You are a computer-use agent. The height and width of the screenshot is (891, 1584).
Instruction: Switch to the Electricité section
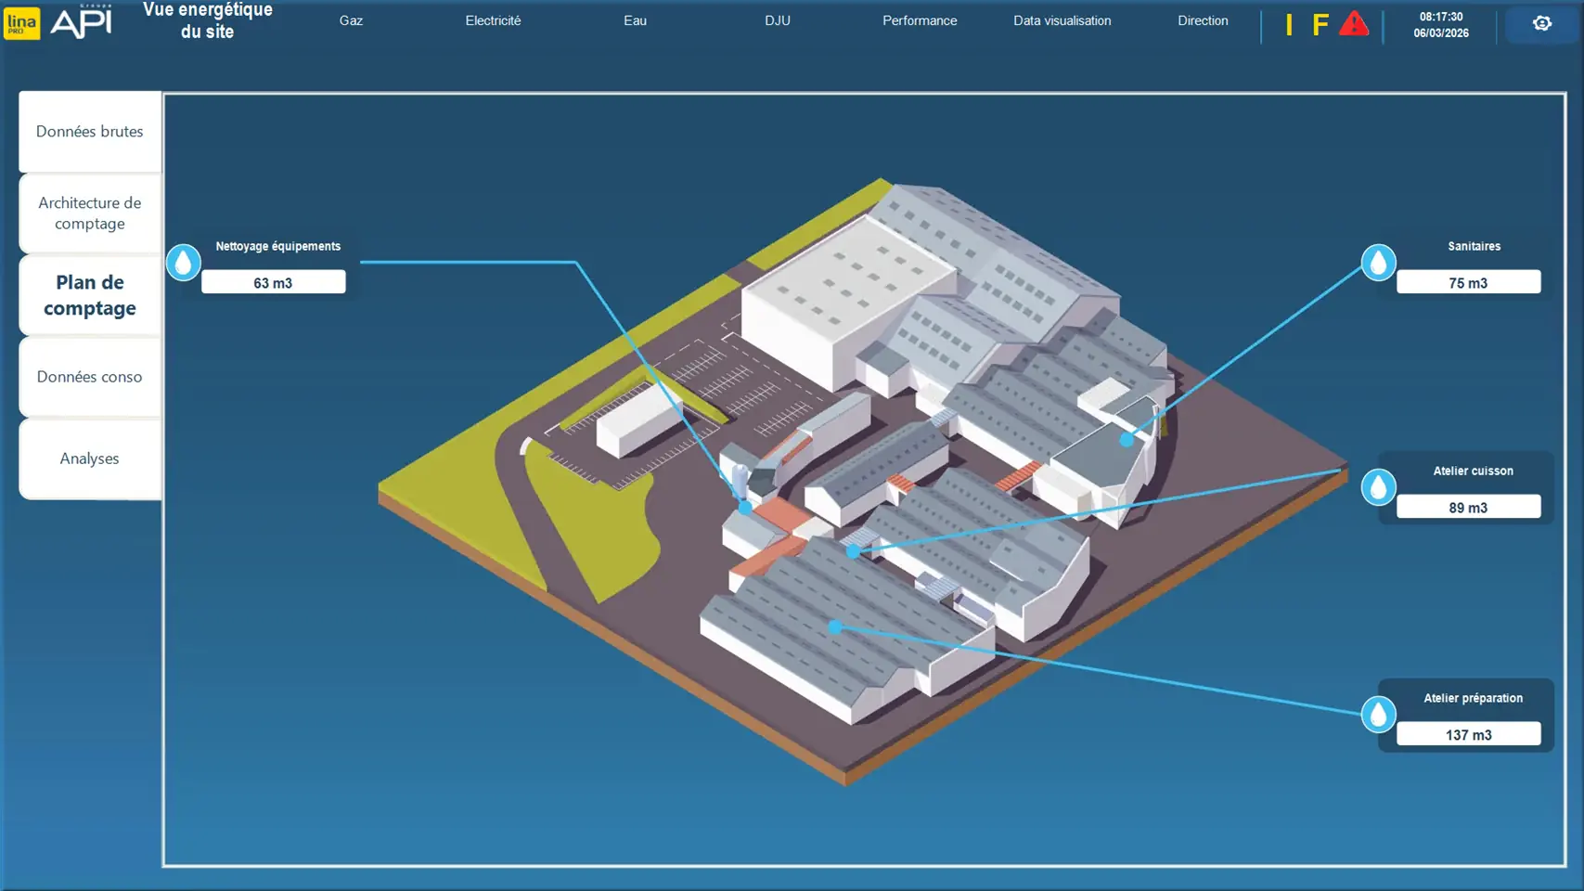(493, 20)
